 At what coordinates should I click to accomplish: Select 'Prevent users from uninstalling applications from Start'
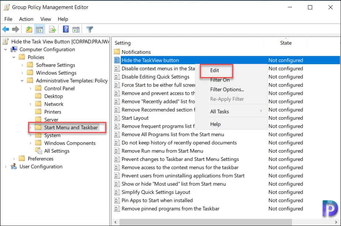point(183,176)
